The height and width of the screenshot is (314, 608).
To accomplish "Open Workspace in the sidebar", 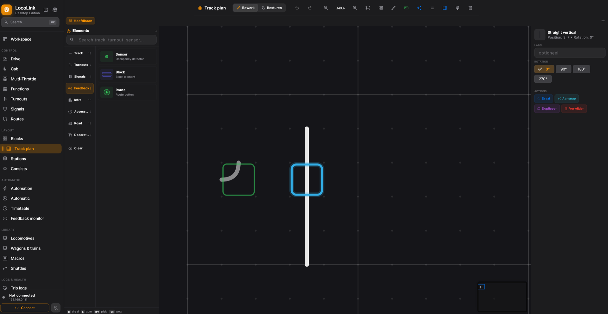I will click(x=31, y=39).
